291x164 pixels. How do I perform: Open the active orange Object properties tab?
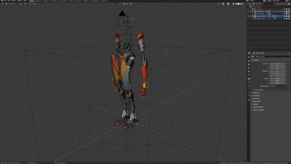(249, 79)
